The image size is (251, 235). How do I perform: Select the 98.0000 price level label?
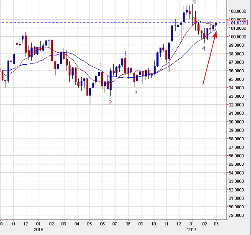[x=237, y=54]
